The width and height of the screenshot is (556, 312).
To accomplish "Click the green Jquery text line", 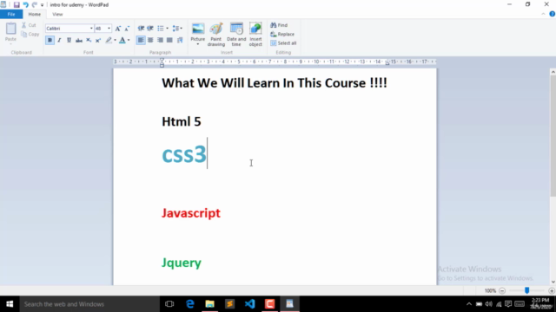I will point(182,263).
